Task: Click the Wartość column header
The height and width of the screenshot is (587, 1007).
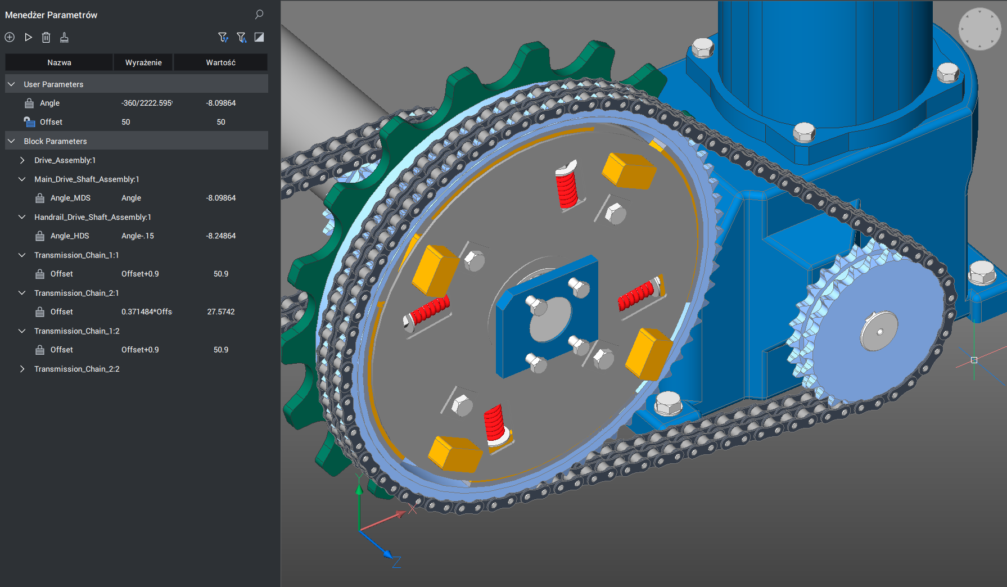Action: pos(220,62)
